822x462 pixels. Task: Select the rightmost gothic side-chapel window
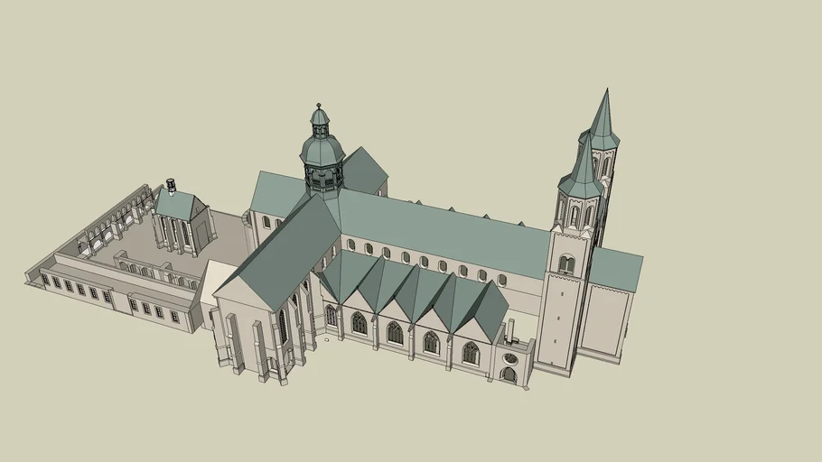(471, 353)
